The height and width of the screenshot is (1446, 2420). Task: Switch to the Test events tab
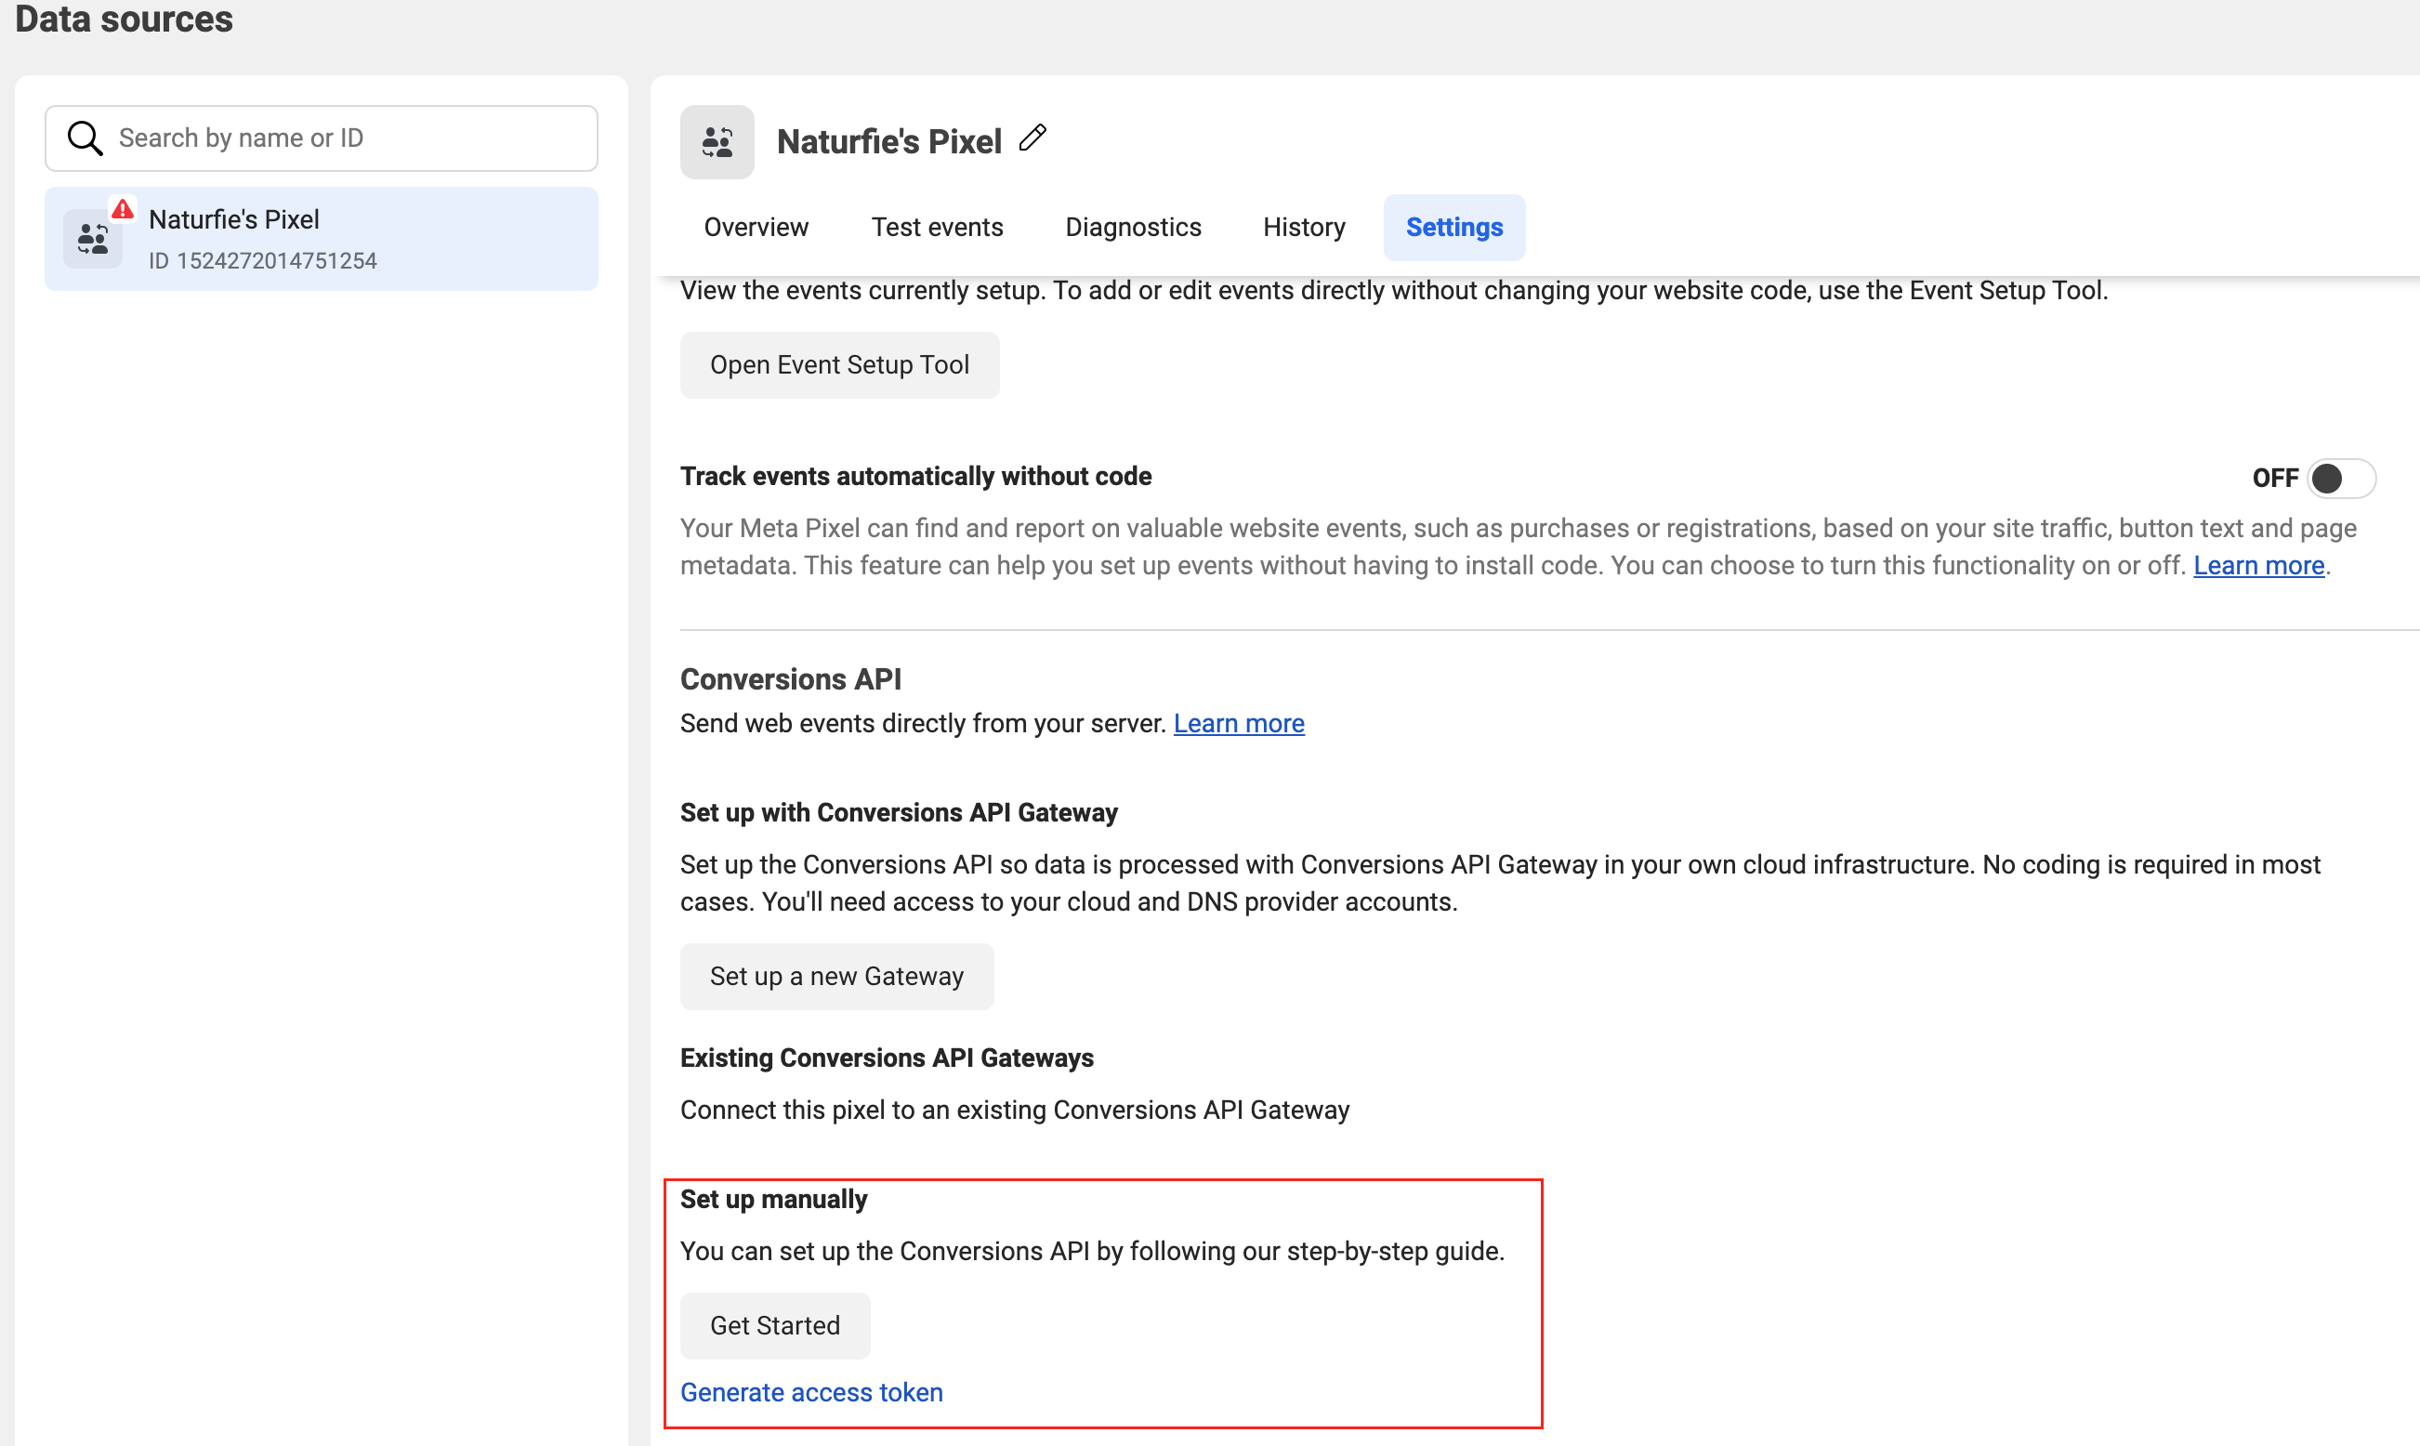pyautogui.click(x=937, y=227)
